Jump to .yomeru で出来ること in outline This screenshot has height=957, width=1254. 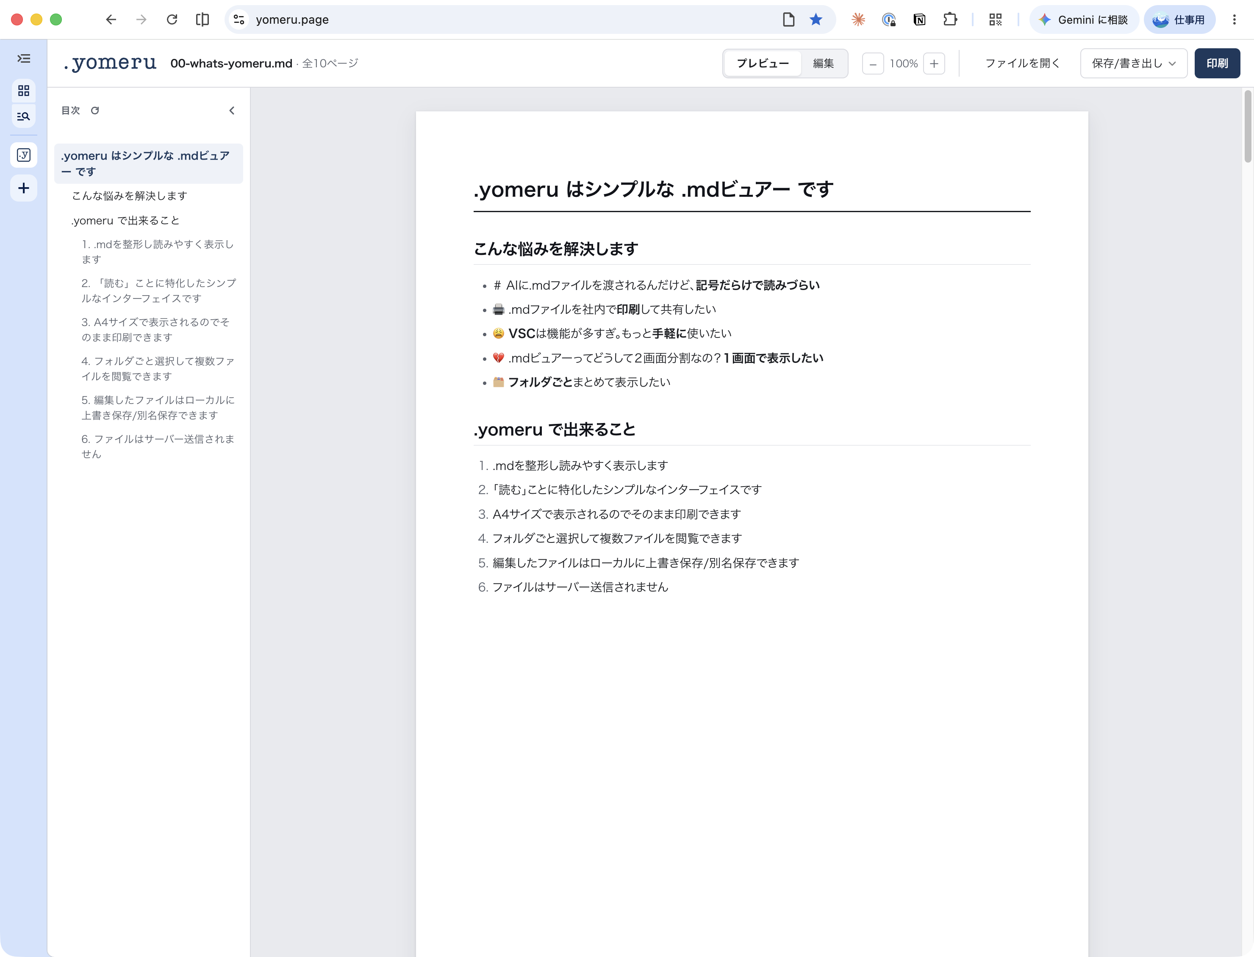125,221
